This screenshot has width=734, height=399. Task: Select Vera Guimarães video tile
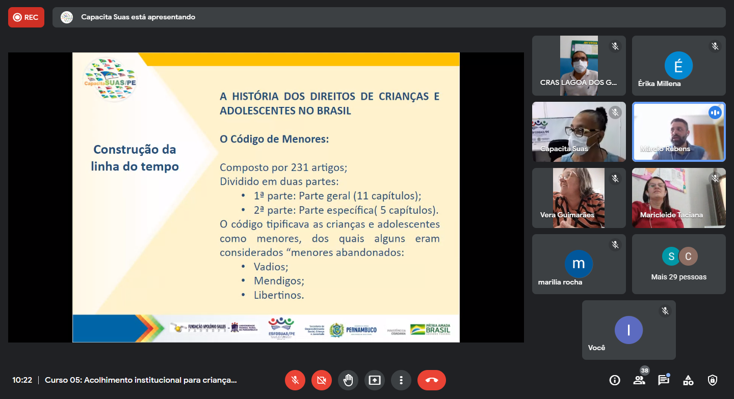(x=579, y=198)
